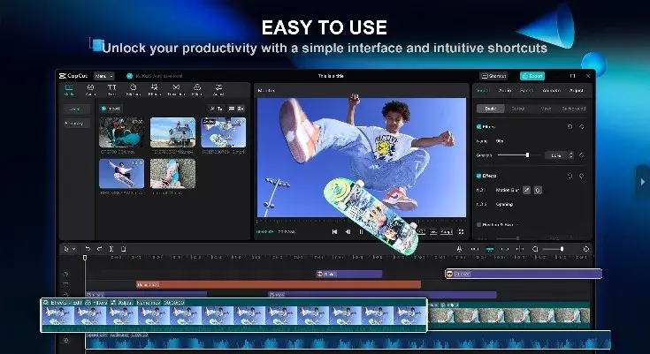Select the skateboard jump thumbnail marked Added
650x354 pixels.
[x=224, y=132]
